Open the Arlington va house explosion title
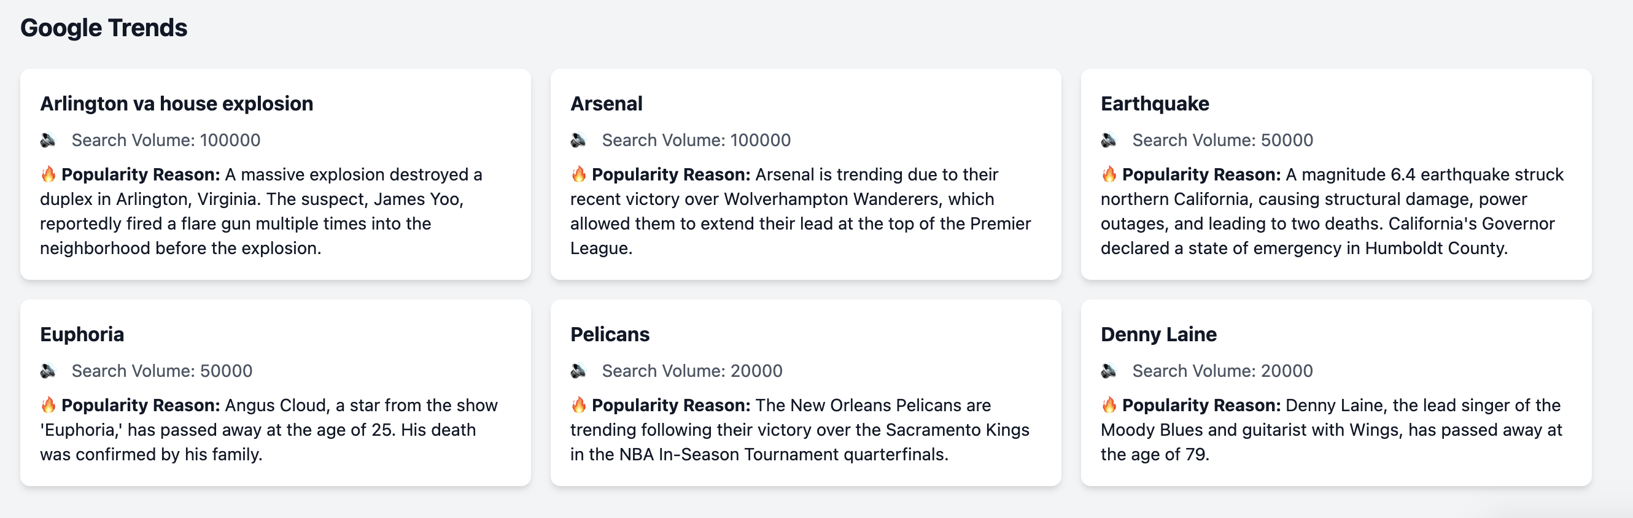1633x518 pixels. tap(176, 103)
